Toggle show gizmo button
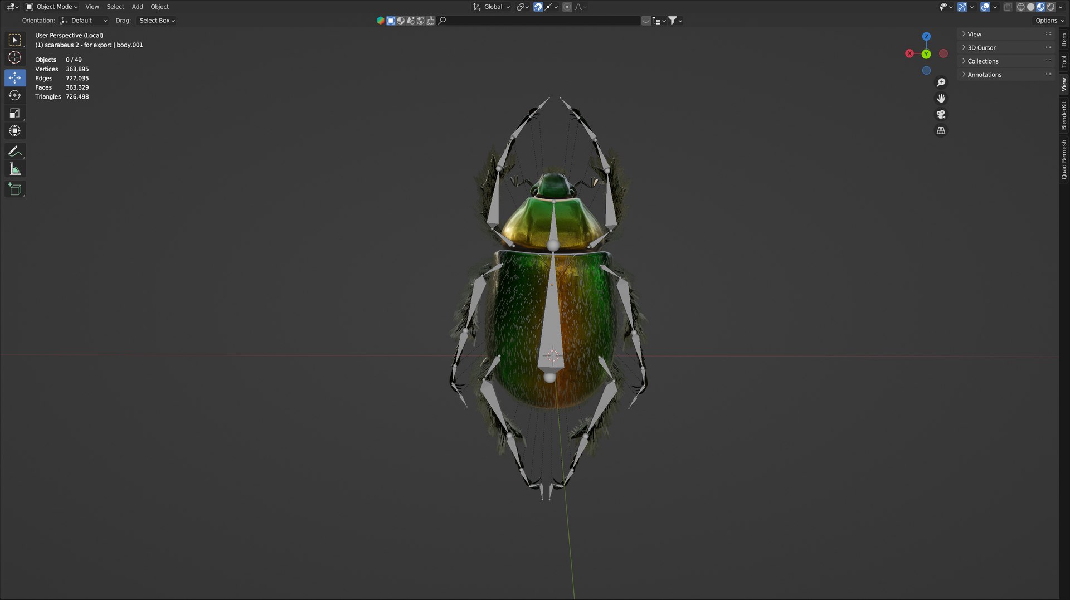This screenshot has height=600, width=1070. (962, 7)
